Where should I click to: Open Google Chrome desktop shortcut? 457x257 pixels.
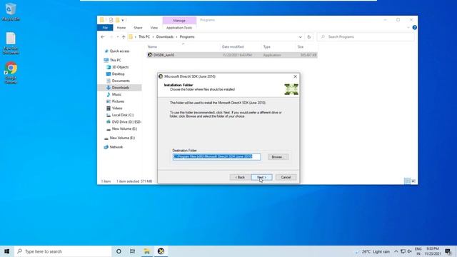11,73
